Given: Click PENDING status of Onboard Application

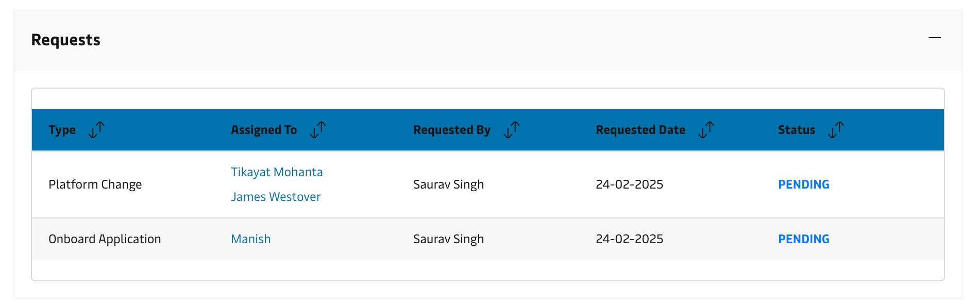Looking at the screenshot, I should coord(803,239).
